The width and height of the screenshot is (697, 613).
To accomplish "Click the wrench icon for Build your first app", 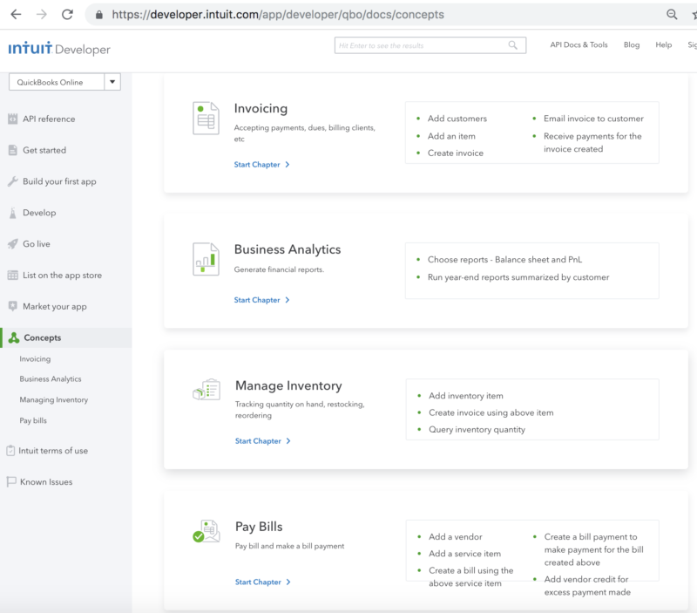I will point(12,181).
